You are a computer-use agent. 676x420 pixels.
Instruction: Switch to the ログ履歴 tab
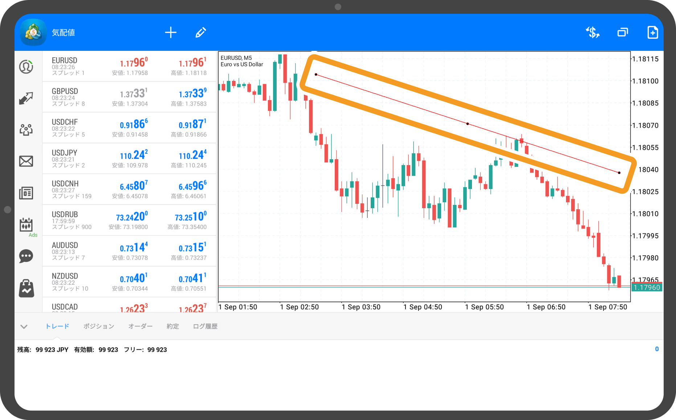pyautogui.click(x=205, y=326)
